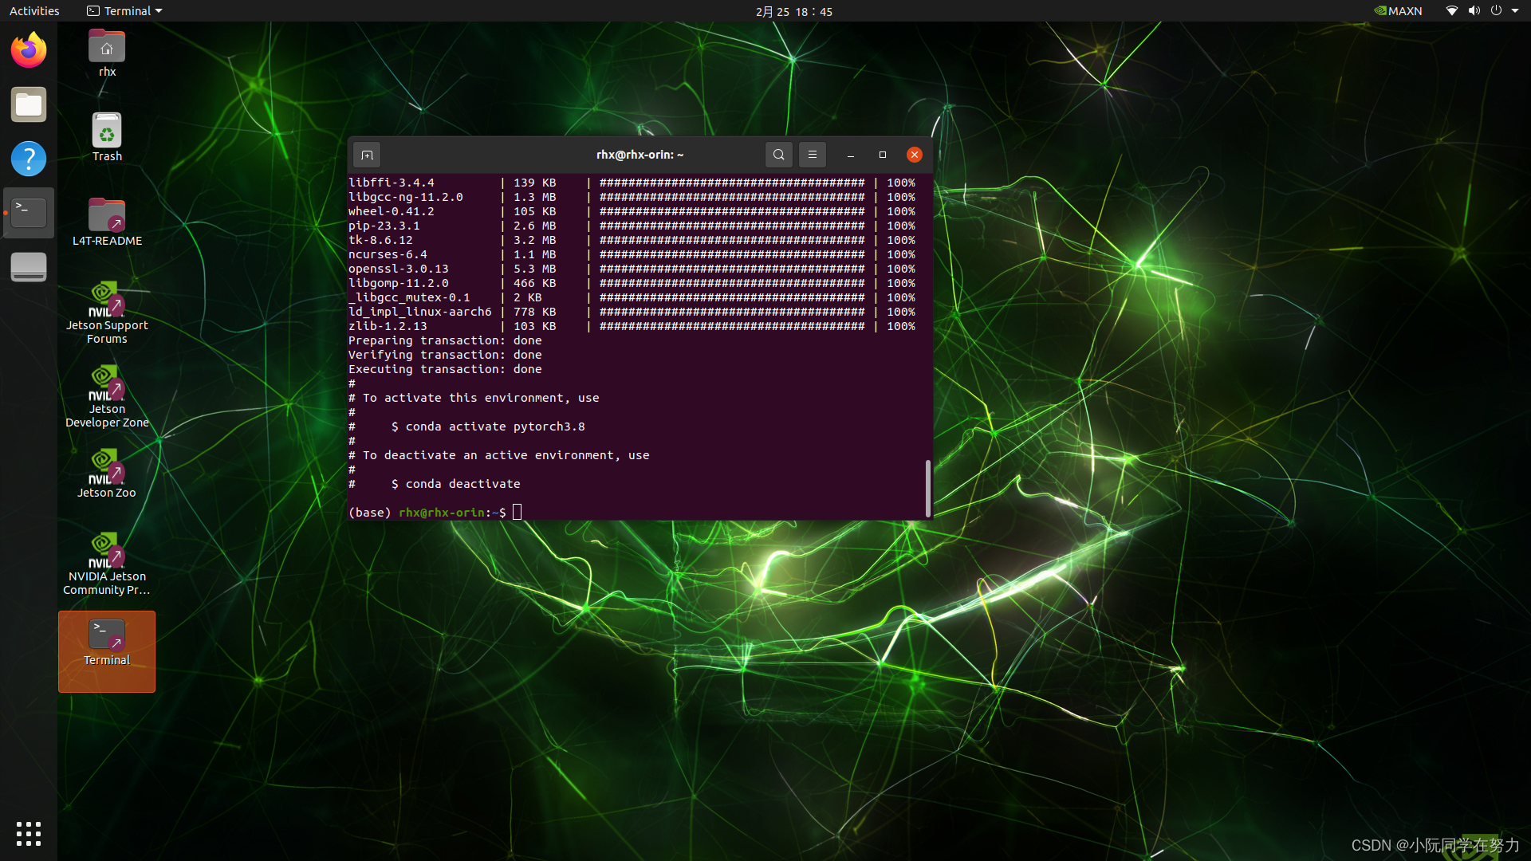Viewport: 1531px width, 861px height.
Task: Click 'wheel-0.41.2' package line
Action: (x=632, y=211)
